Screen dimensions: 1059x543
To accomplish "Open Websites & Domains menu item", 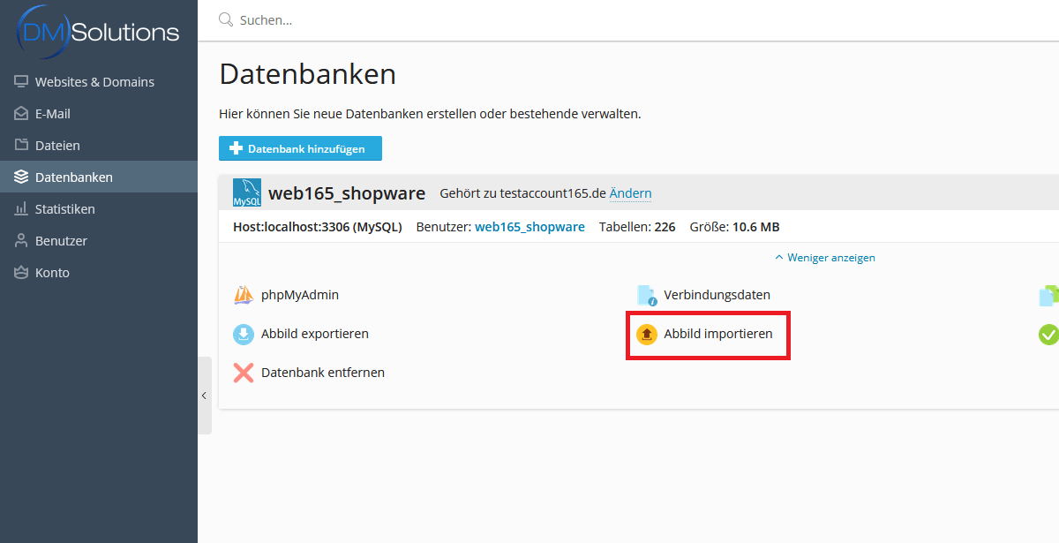I will tap(99, 82).
